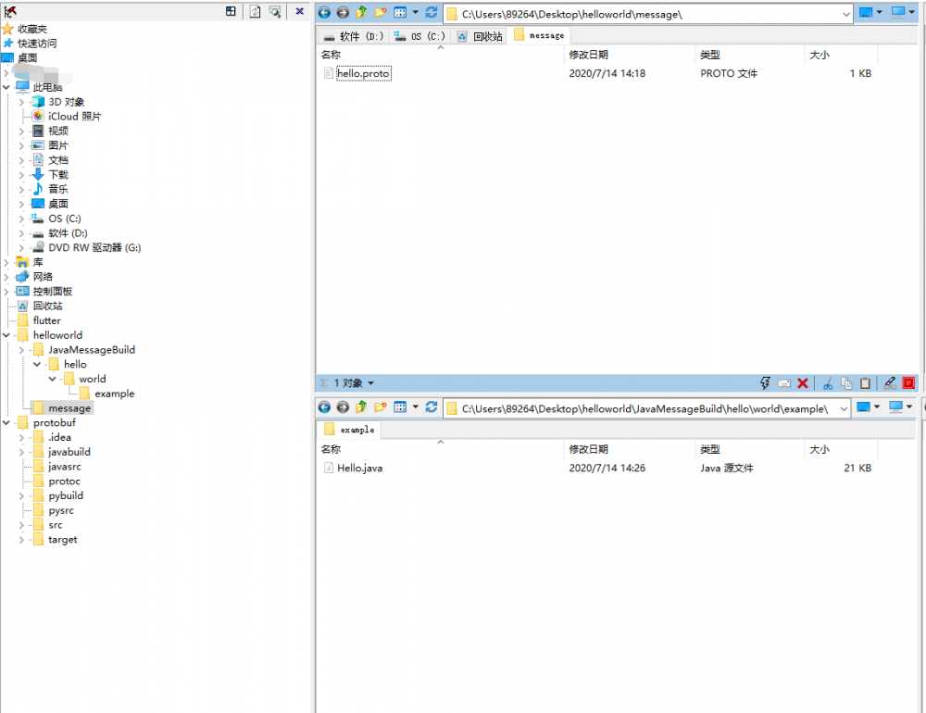Delete selected item with red X
Screen dimensions: 926x713
tap(803, 382)
